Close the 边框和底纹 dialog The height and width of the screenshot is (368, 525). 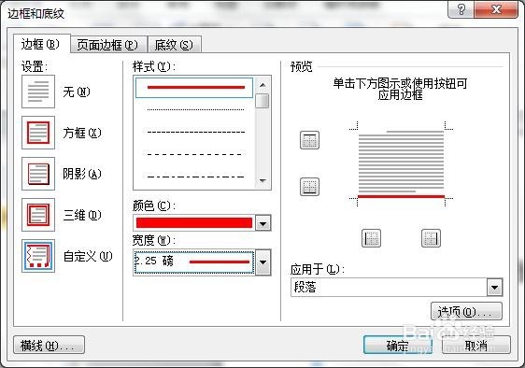[x=496, y=9]
